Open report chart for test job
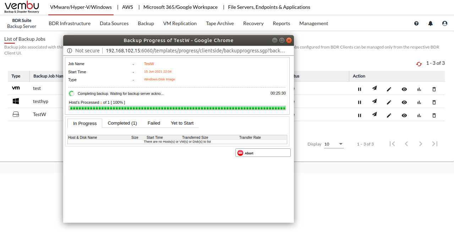 tap(419, 89)
